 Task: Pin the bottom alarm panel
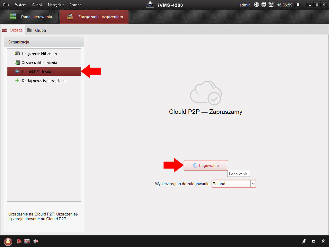[304, 241]
